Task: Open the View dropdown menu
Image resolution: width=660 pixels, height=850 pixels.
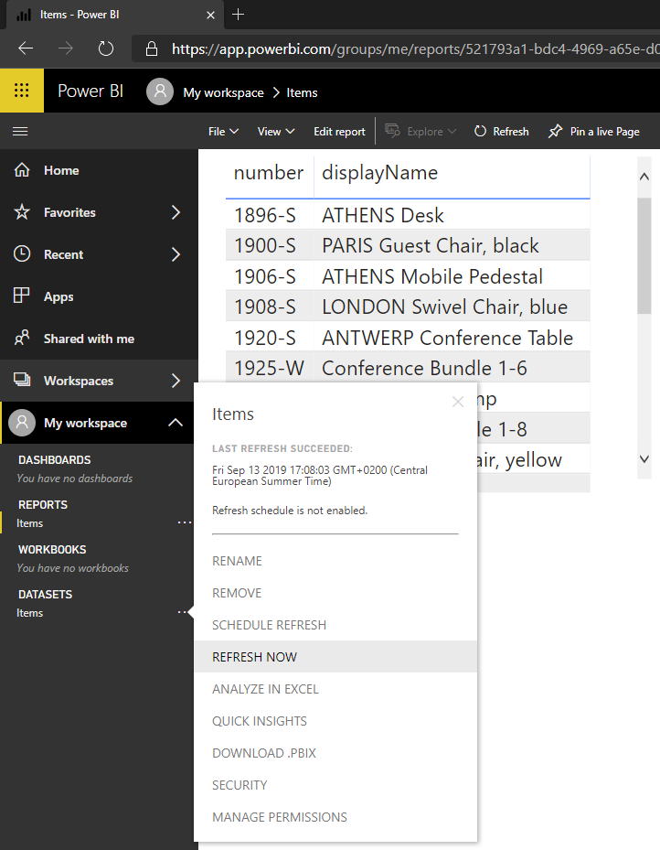Action: click(x=276, y=132)
